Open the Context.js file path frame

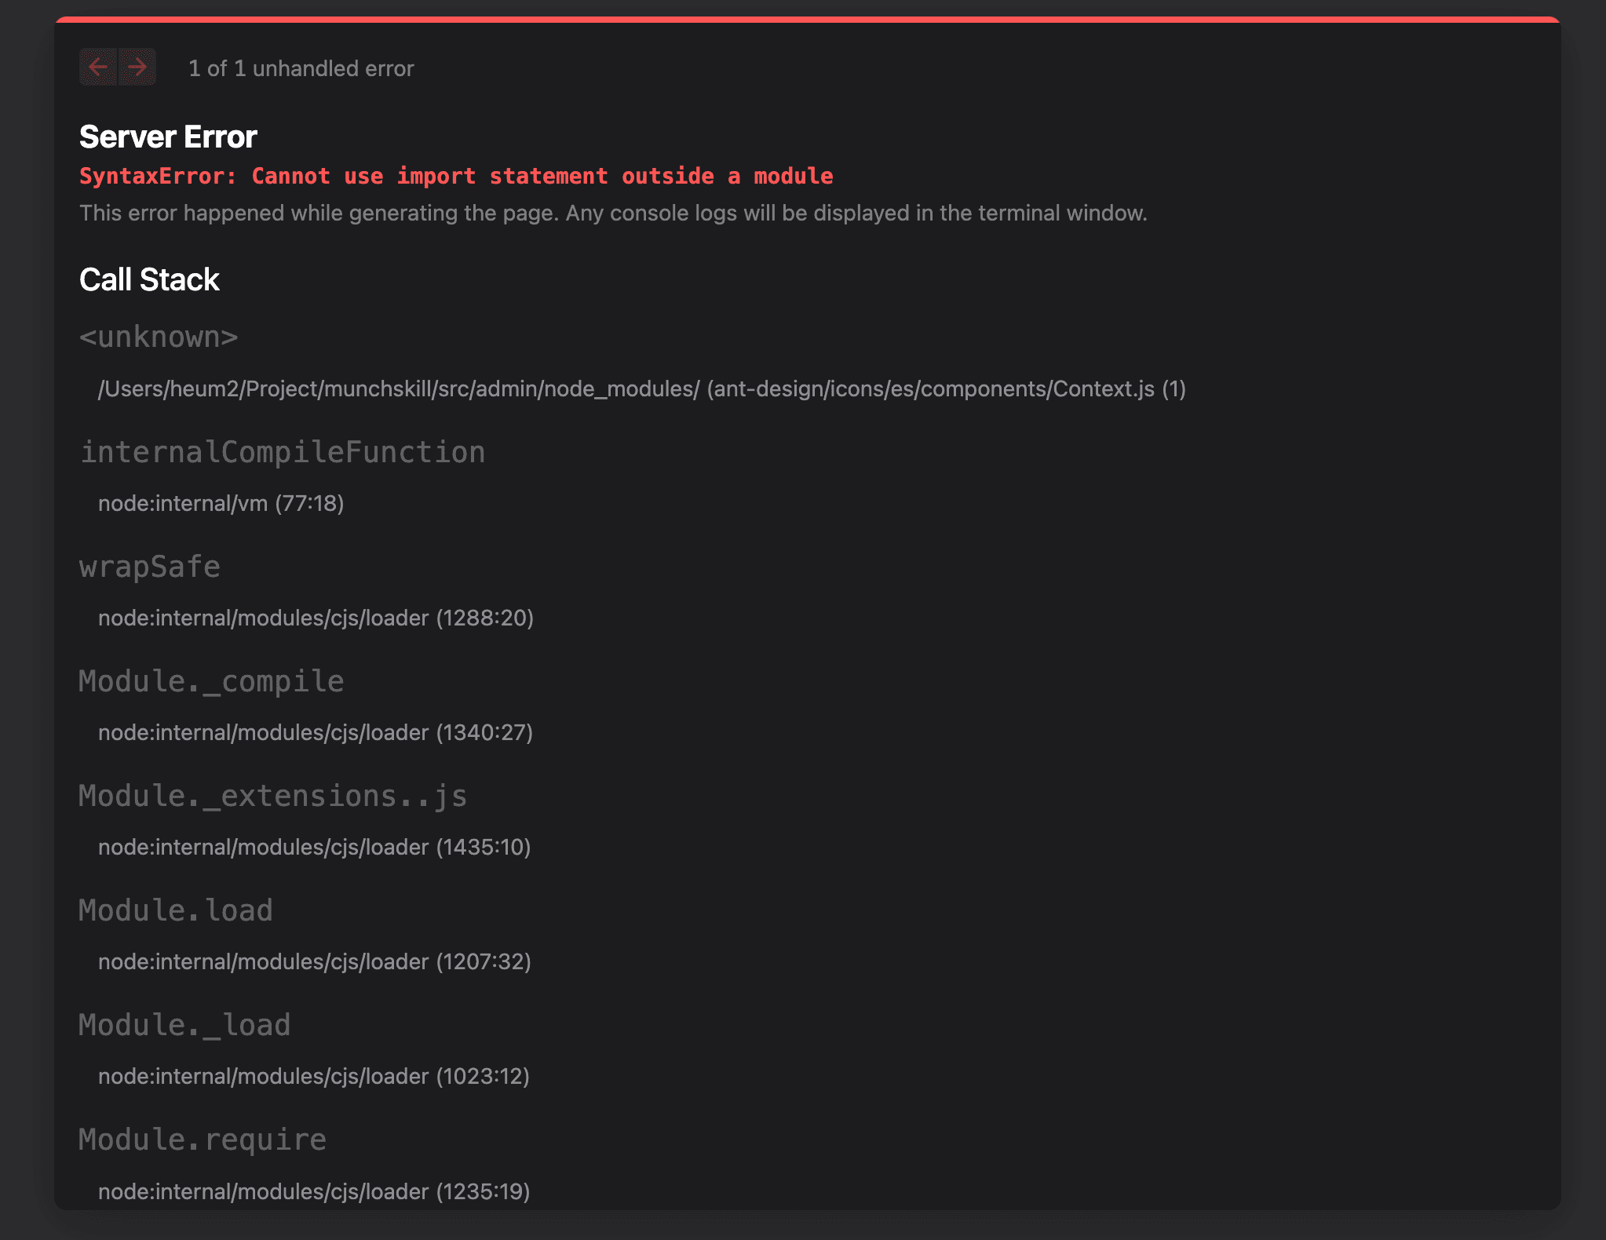coord(641,389)
